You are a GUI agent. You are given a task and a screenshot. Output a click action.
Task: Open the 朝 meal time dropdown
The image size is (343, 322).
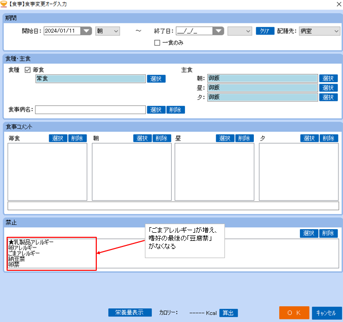(x=107, y=31)
